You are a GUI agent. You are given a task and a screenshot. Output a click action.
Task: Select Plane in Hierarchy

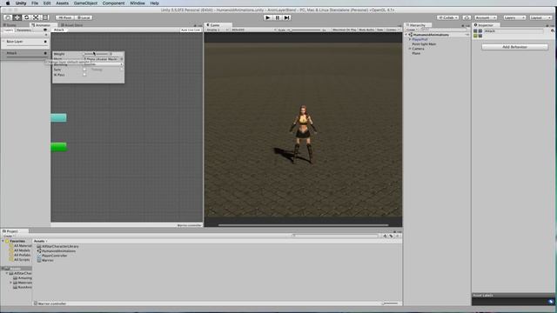coord(416,53)
